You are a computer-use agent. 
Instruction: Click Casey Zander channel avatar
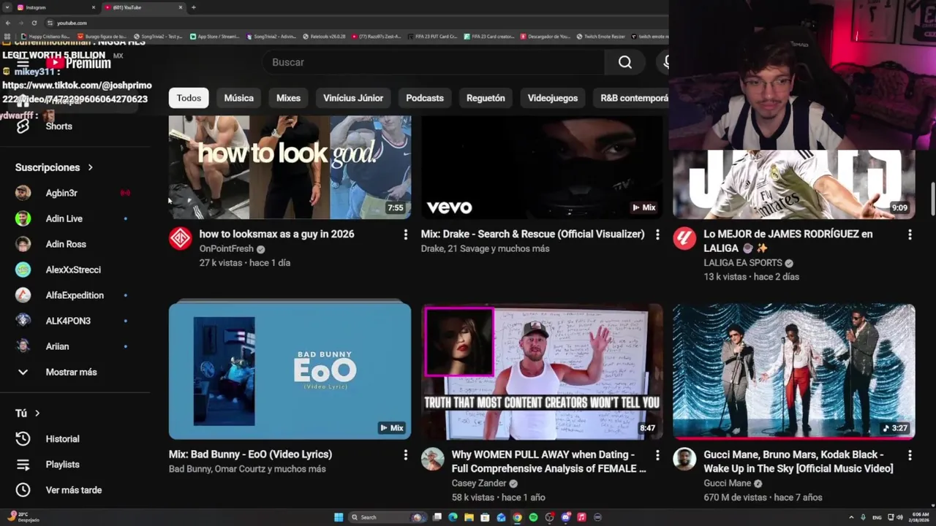click(433, 459)
